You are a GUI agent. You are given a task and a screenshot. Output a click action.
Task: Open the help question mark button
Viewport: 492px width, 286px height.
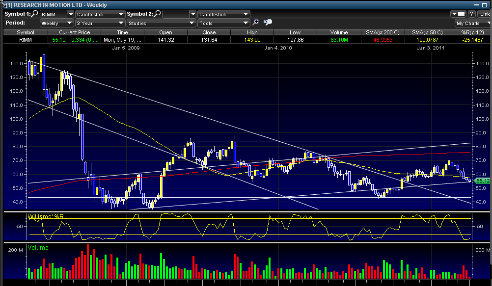(471, 14)
